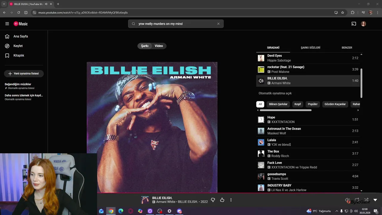Viewport: 382px width, 215px height.
Task: Filter by Bilinen Şarkılar chip
Action: coord(278,104)
